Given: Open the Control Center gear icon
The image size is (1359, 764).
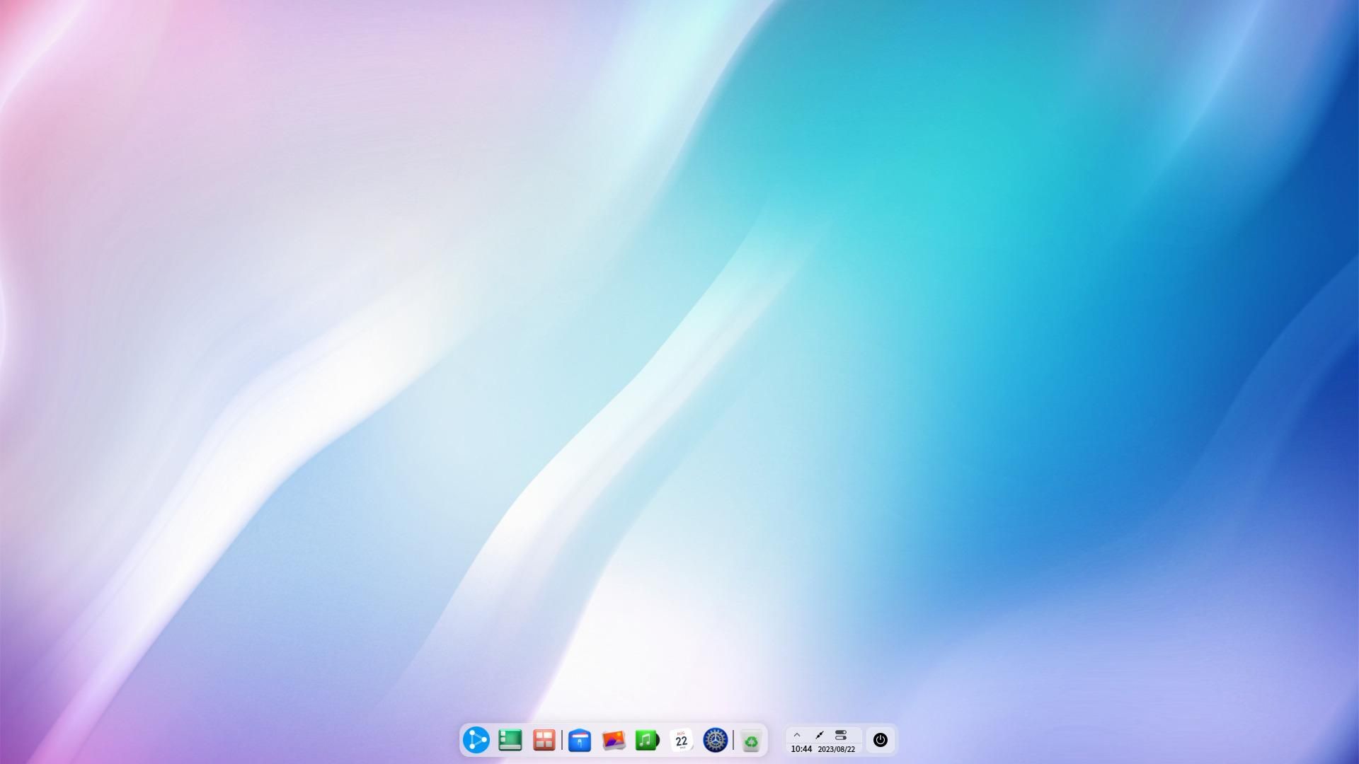Looking at the screenshot, I should click(x=716, y=740).
